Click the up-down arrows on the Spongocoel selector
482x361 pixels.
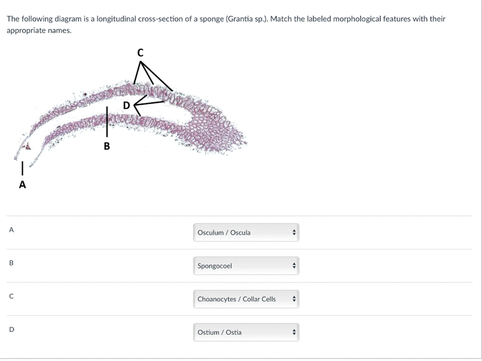point(295,266)
